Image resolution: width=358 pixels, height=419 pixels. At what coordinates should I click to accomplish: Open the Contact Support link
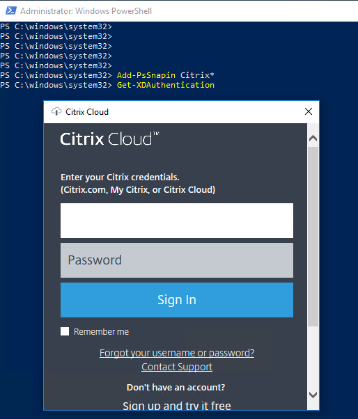pyautogui.click(x=177, y=367)
